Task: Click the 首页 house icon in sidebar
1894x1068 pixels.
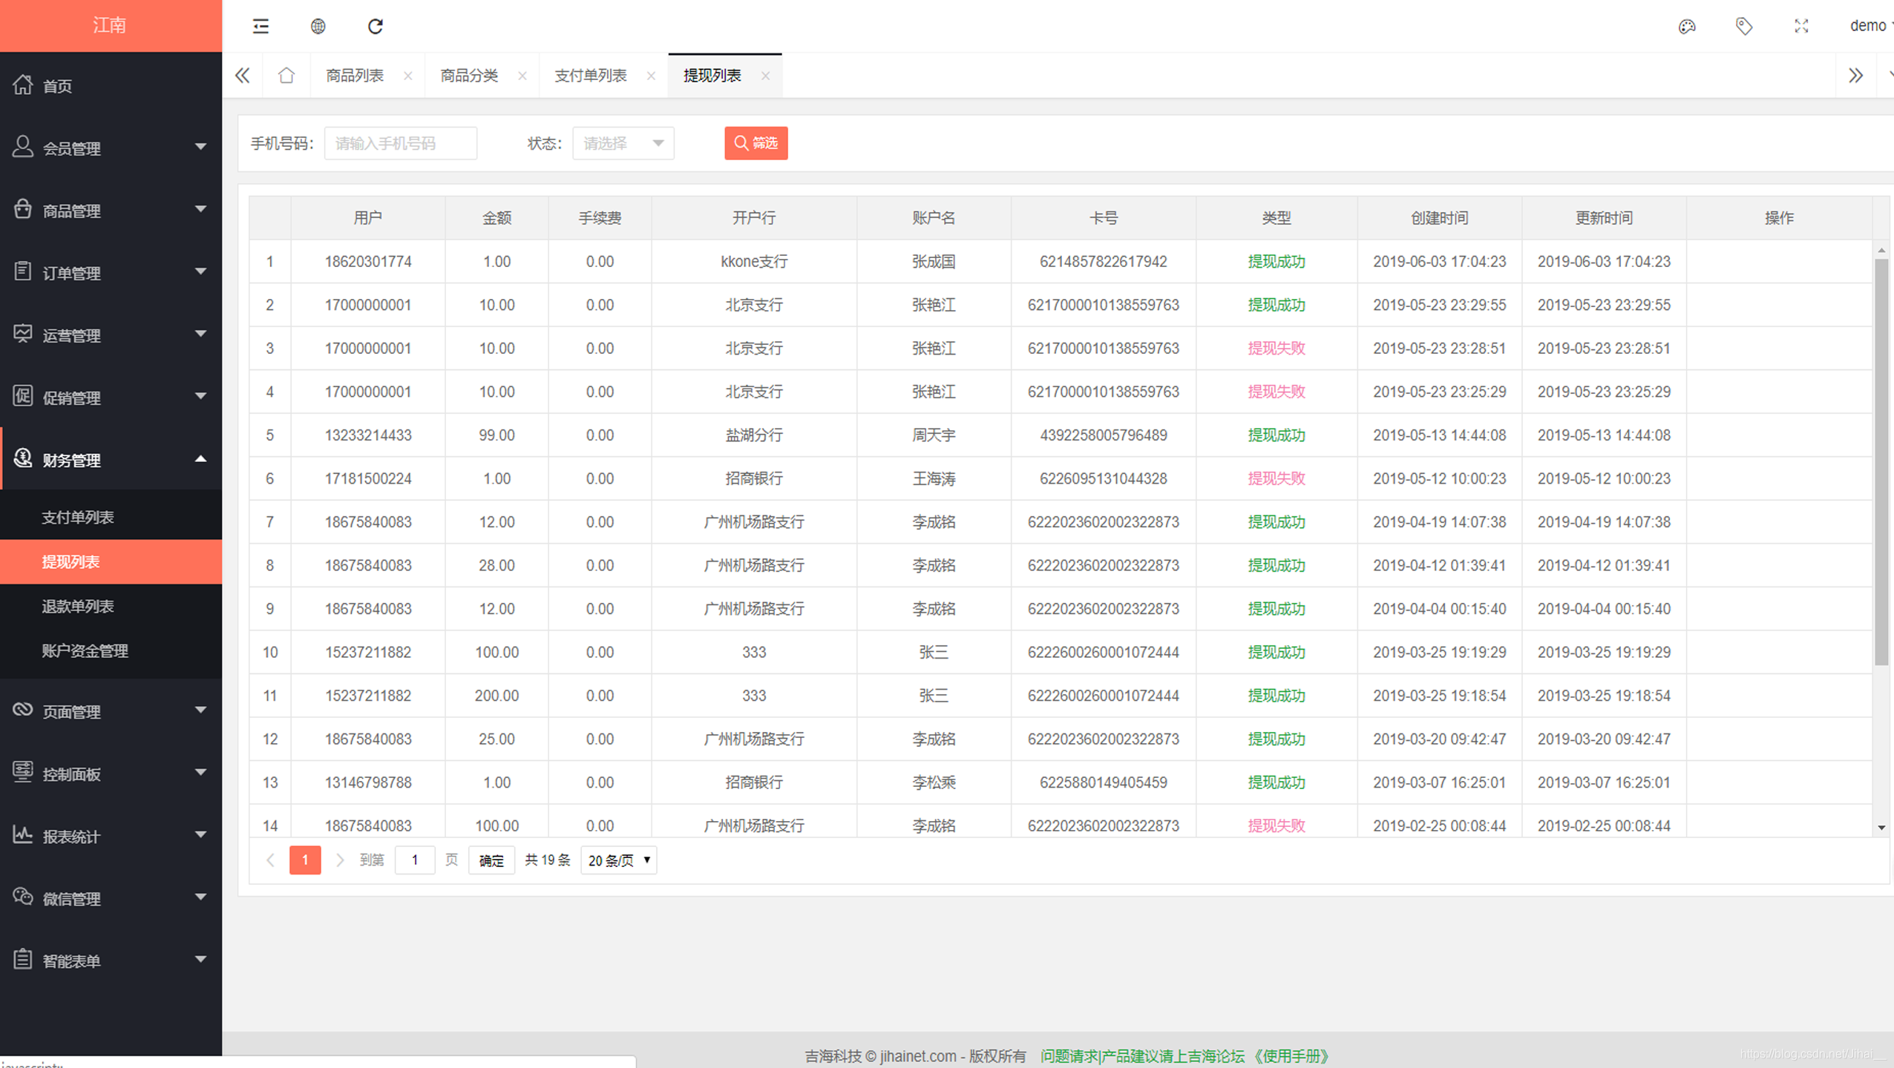Action: tap(23, 85)
